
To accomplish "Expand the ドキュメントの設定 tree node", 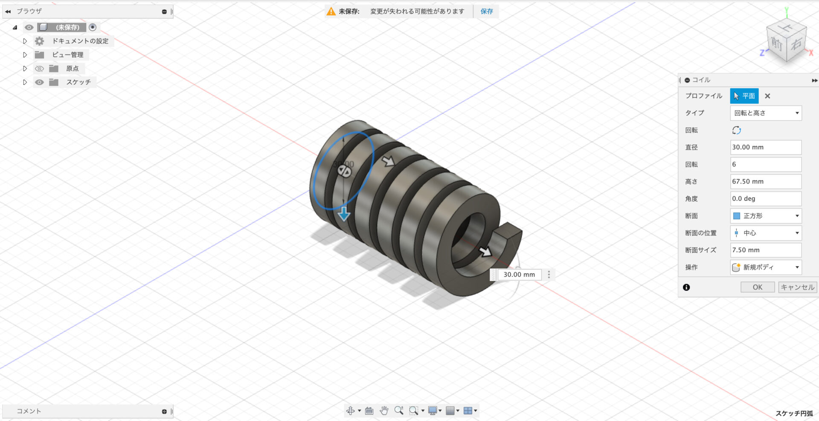I will [x=25, y=41].
